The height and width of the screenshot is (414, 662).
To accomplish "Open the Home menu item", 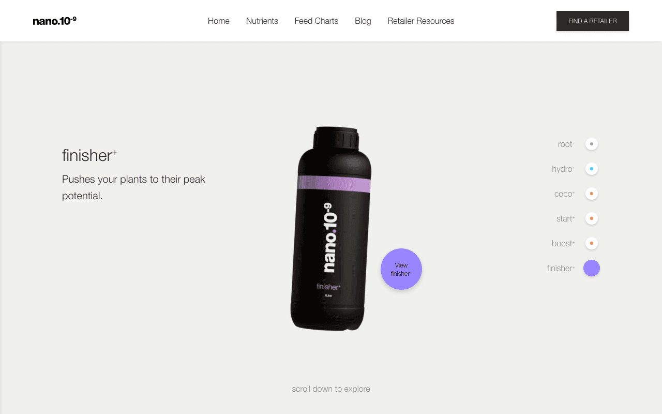I will point(219,21).
